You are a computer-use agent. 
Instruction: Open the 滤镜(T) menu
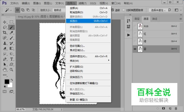82,3
